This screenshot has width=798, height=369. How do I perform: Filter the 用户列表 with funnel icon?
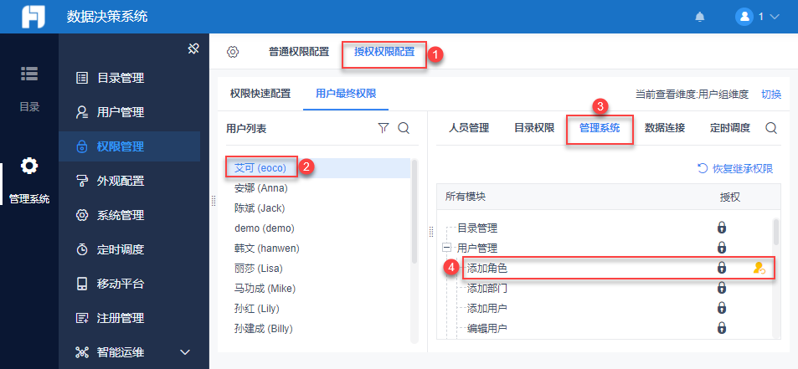(384, 128)
